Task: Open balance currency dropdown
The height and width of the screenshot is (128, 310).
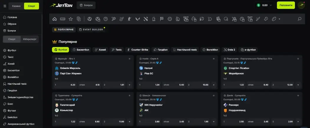Action: pos(271,5)
